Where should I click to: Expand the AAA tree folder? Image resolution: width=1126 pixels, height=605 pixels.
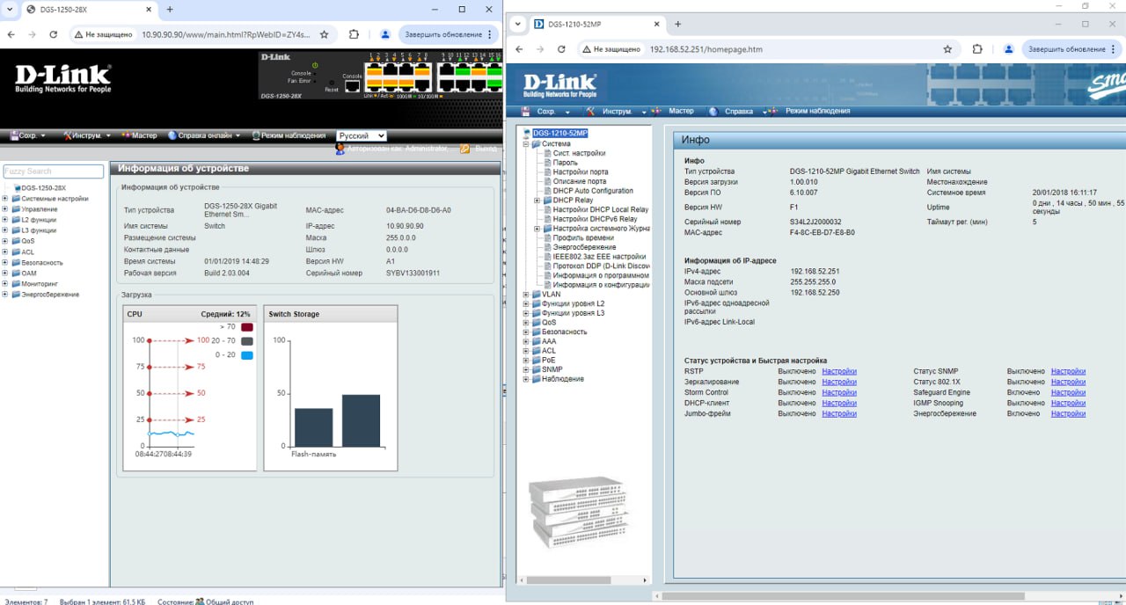[x=526, y=341]
